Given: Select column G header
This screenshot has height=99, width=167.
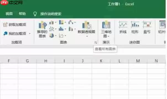Looking at the screenshot, I should point(27,61).
